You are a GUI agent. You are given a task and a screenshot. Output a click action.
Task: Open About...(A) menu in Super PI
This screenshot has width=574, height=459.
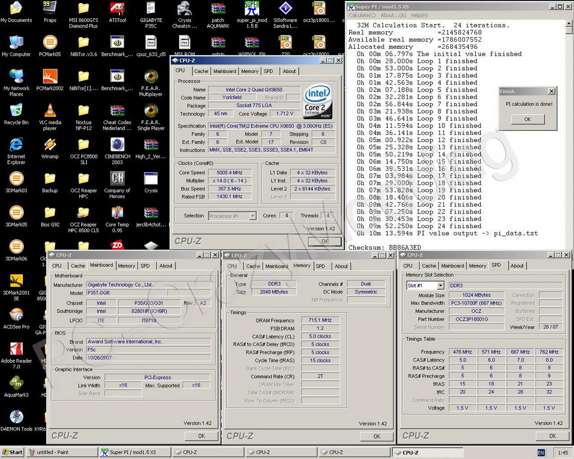point(393,15)
